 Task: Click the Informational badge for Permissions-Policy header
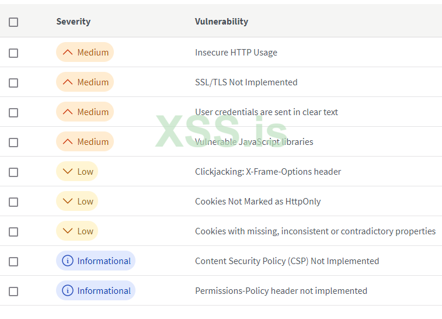click(x=96, y=291)
